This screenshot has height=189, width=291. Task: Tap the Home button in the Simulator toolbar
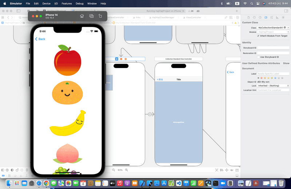coord(82,16)
